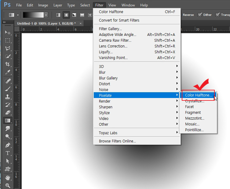Viewport: 230px width, 189px height.
Task: Choose Convert for Smart Filters
Action: pyautogui.click(x=137, y=20)
